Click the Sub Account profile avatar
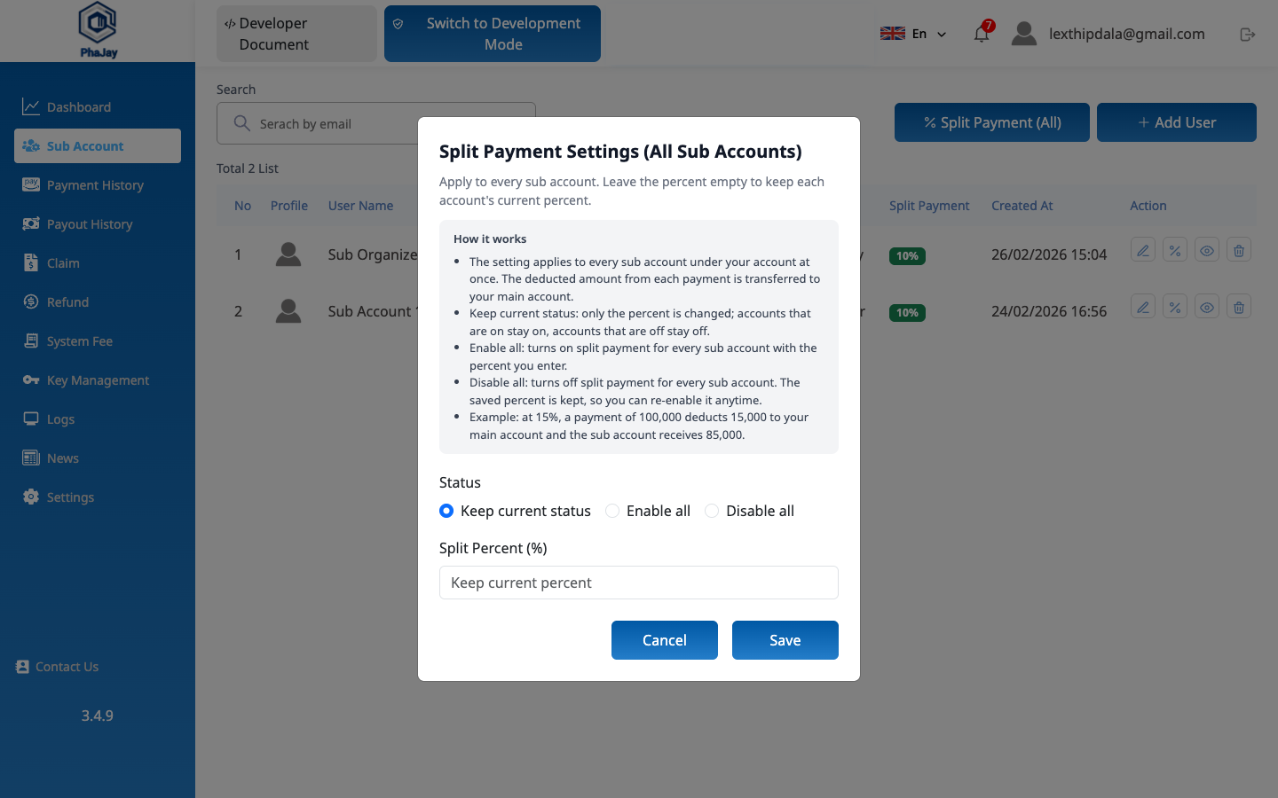Viewport: 1278px width, 798px height. 288,311
